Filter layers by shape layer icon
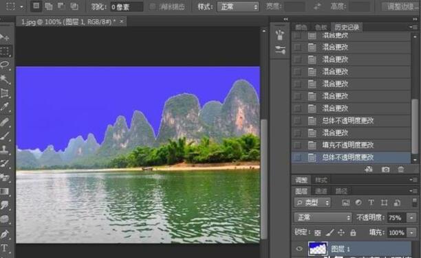Image resolution: width=421 pixels, height=258 pixels. click(385, 202)
